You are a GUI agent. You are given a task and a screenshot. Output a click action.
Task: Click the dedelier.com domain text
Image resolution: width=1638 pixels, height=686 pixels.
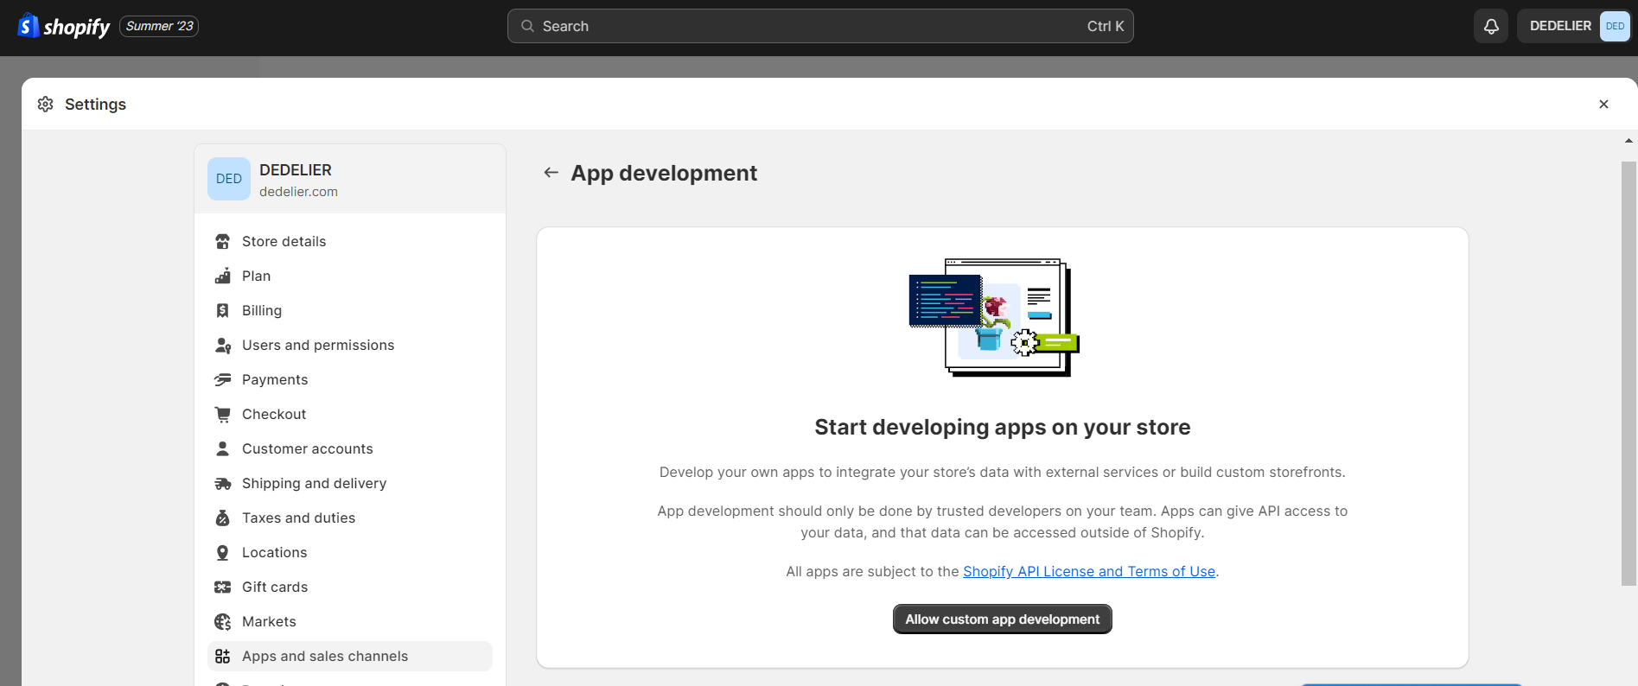pyautogui.click(x=298, y=192)
